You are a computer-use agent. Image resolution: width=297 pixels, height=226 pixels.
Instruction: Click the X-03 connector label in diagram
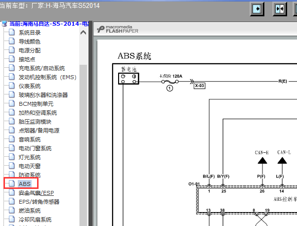pos(200,86)
